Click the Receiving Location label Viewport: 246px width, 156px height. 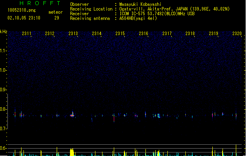pos(91,9)
